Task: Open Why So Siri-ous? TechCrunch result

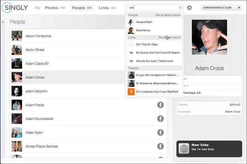Action: 154,61
